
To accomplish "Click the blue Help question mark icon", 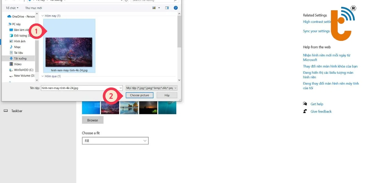I will [176, 8].
